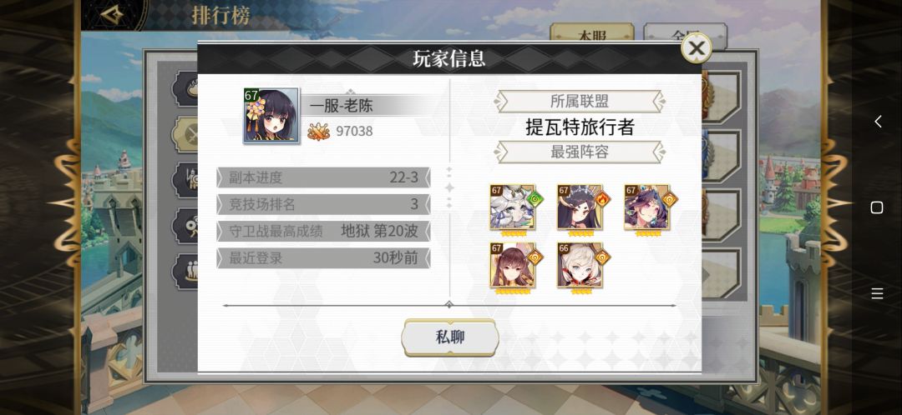Click alliance name 提瓦特旅行者
The image size is (902, 415).
tap(580, 127)
